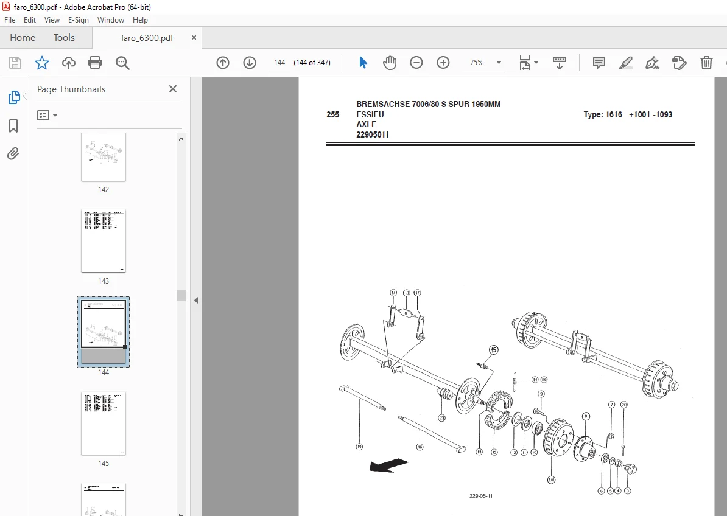The width and height of the screenshot is (727, 516).
Task: Open the Window menu
Action: (111, 20)
